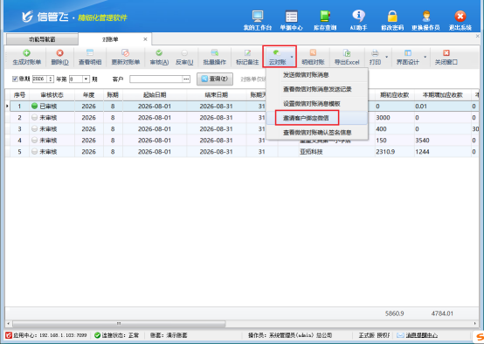
Task: Click 查看明细 in the toolbar
Action: [90, 58]
